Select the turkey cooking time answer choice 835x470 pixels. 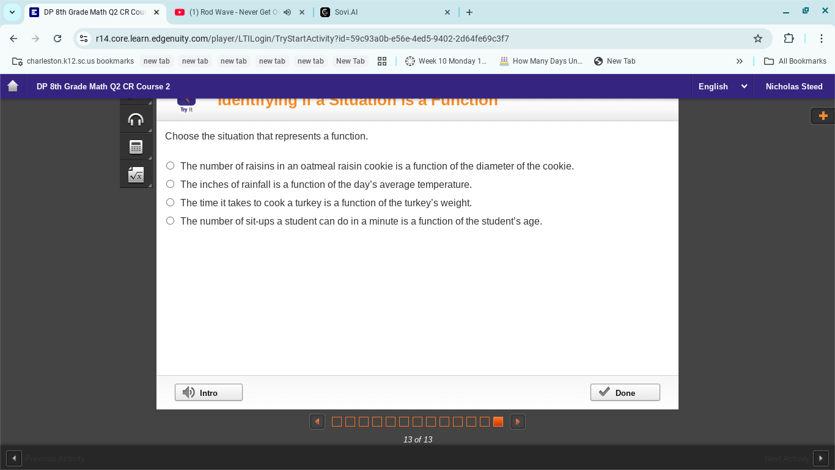170,202
